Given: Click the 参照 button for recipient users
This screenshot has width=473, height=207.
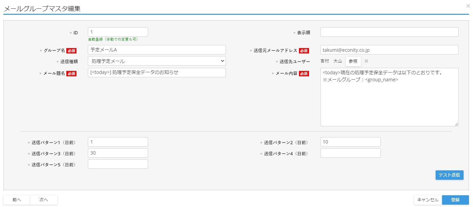Looking at the screenshot, I should 353,61.
